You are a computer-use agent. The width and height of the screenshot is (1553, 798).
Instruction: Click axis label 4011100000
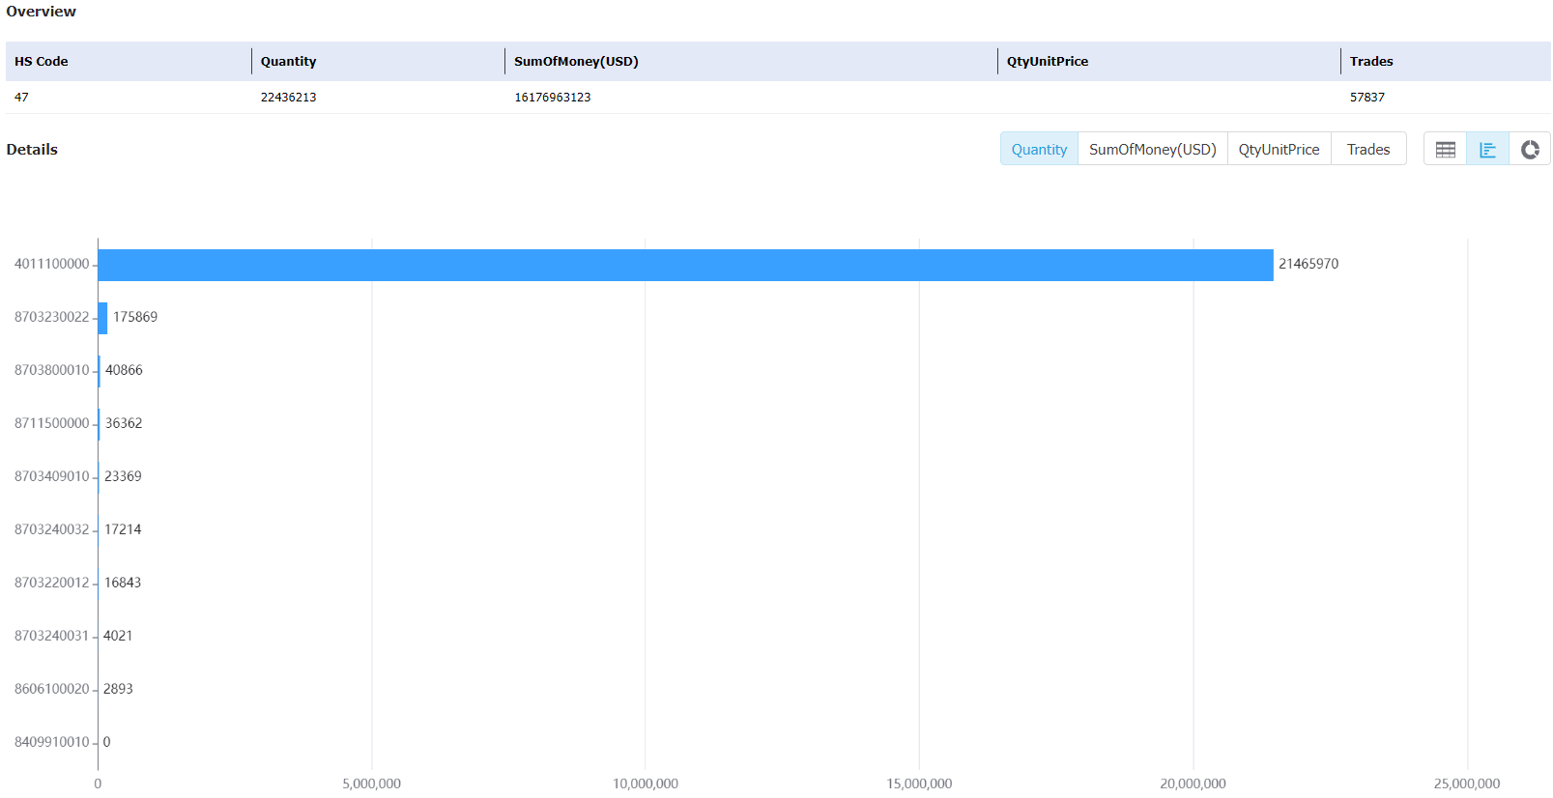(51, 264)
